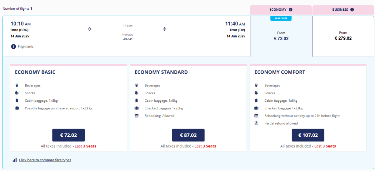Select the Economy Basic € 72.02 fare
Image resolution: width=375 pixels, height=171 pixels.
coord(68,135)
